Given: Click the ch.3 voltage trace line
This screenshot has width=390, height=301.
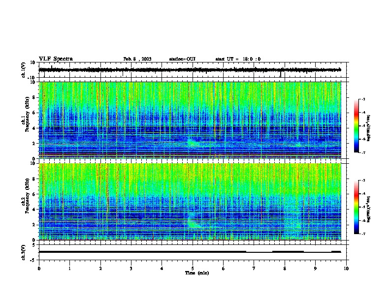Looking at the screenshot, I should coord(190,252).
